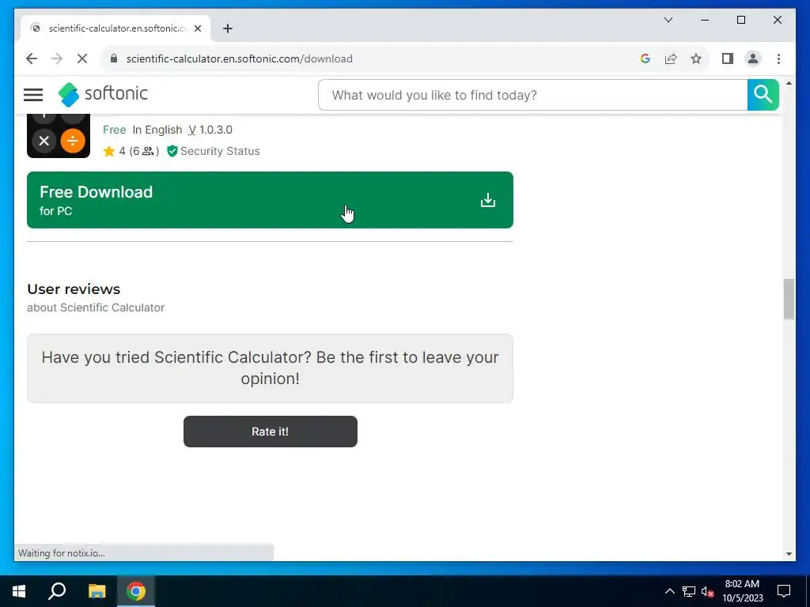This screenshot has width=810, height=607.
Task: Click the download arrow icon on green button
Action: pos(487,200)
